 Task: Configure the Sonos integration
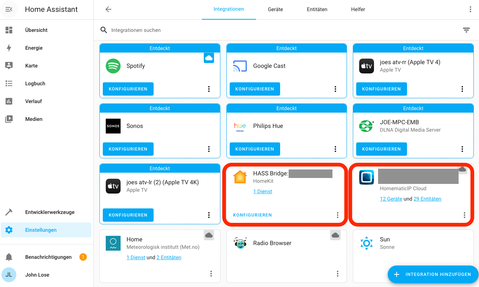tap(128, 149)
